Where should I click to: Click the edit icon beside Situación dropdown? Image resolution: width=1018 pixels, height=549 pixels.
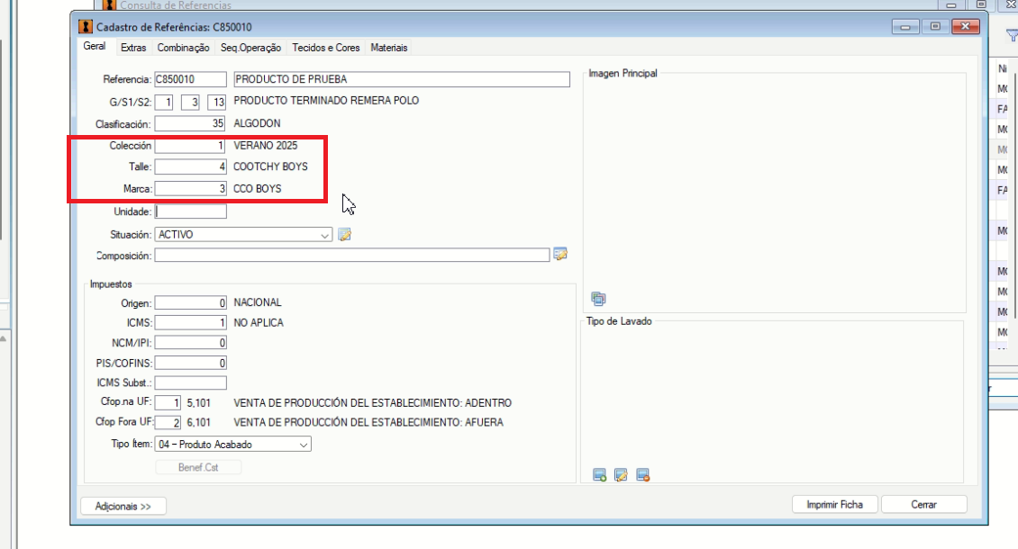(345, 234)
